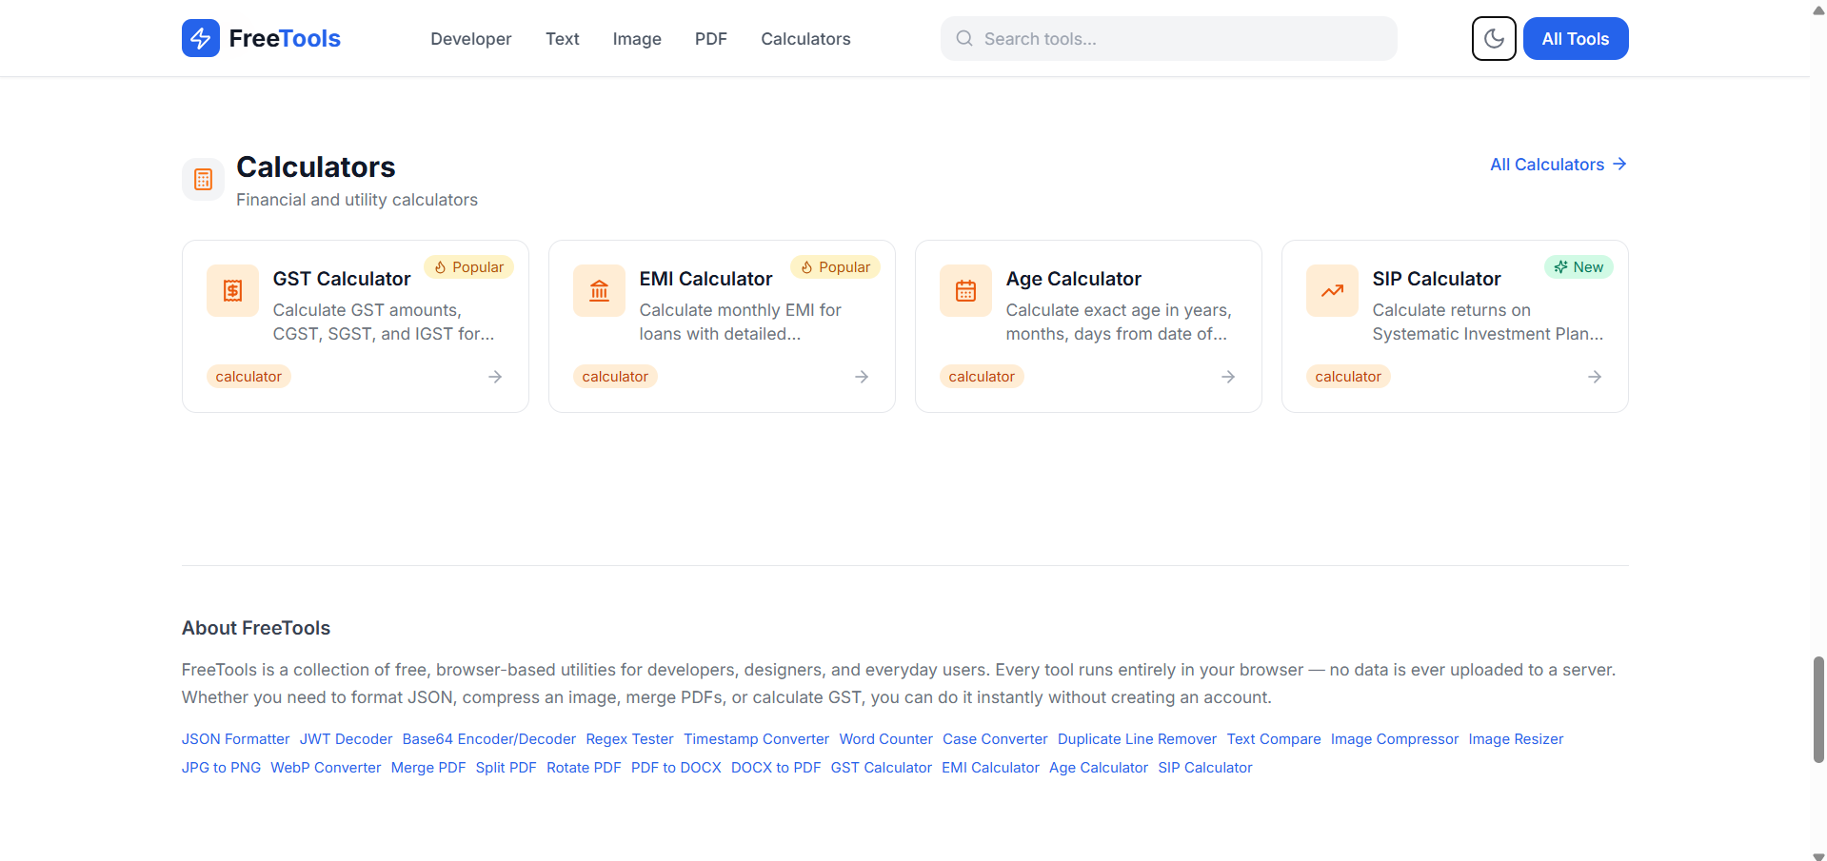Open the Duplicate Line Remover footer link
This screenshot has height=861, width=1827.
(x=1137, y=739)
